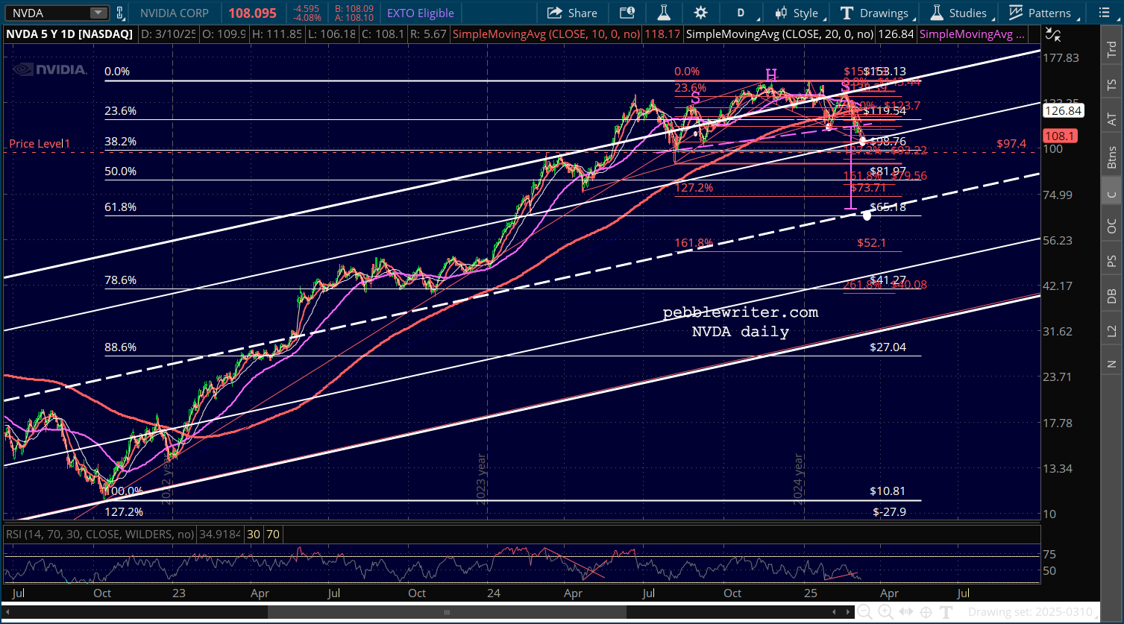This screenshot has width=1124, height=624.
Task: Select the Trd sidebar tab
Action: 1111,50
